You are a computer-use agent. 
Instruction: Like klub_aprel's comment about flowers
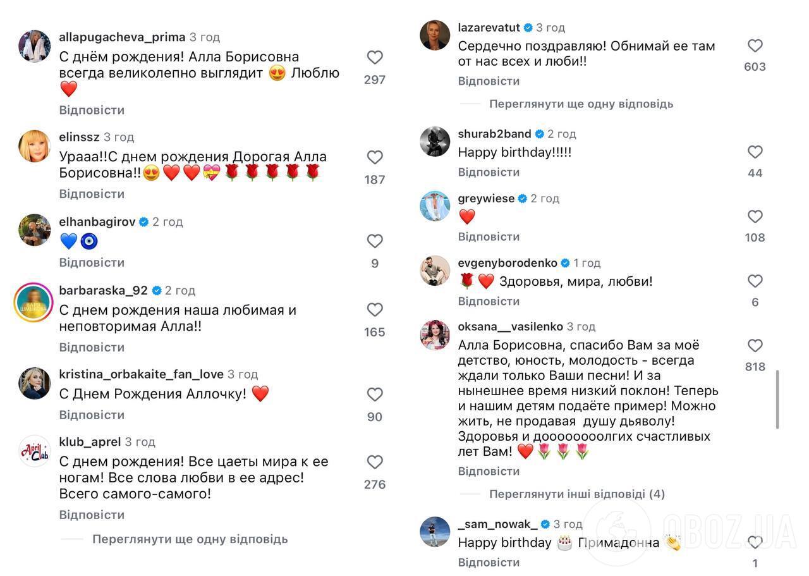[x=375, y=462]
